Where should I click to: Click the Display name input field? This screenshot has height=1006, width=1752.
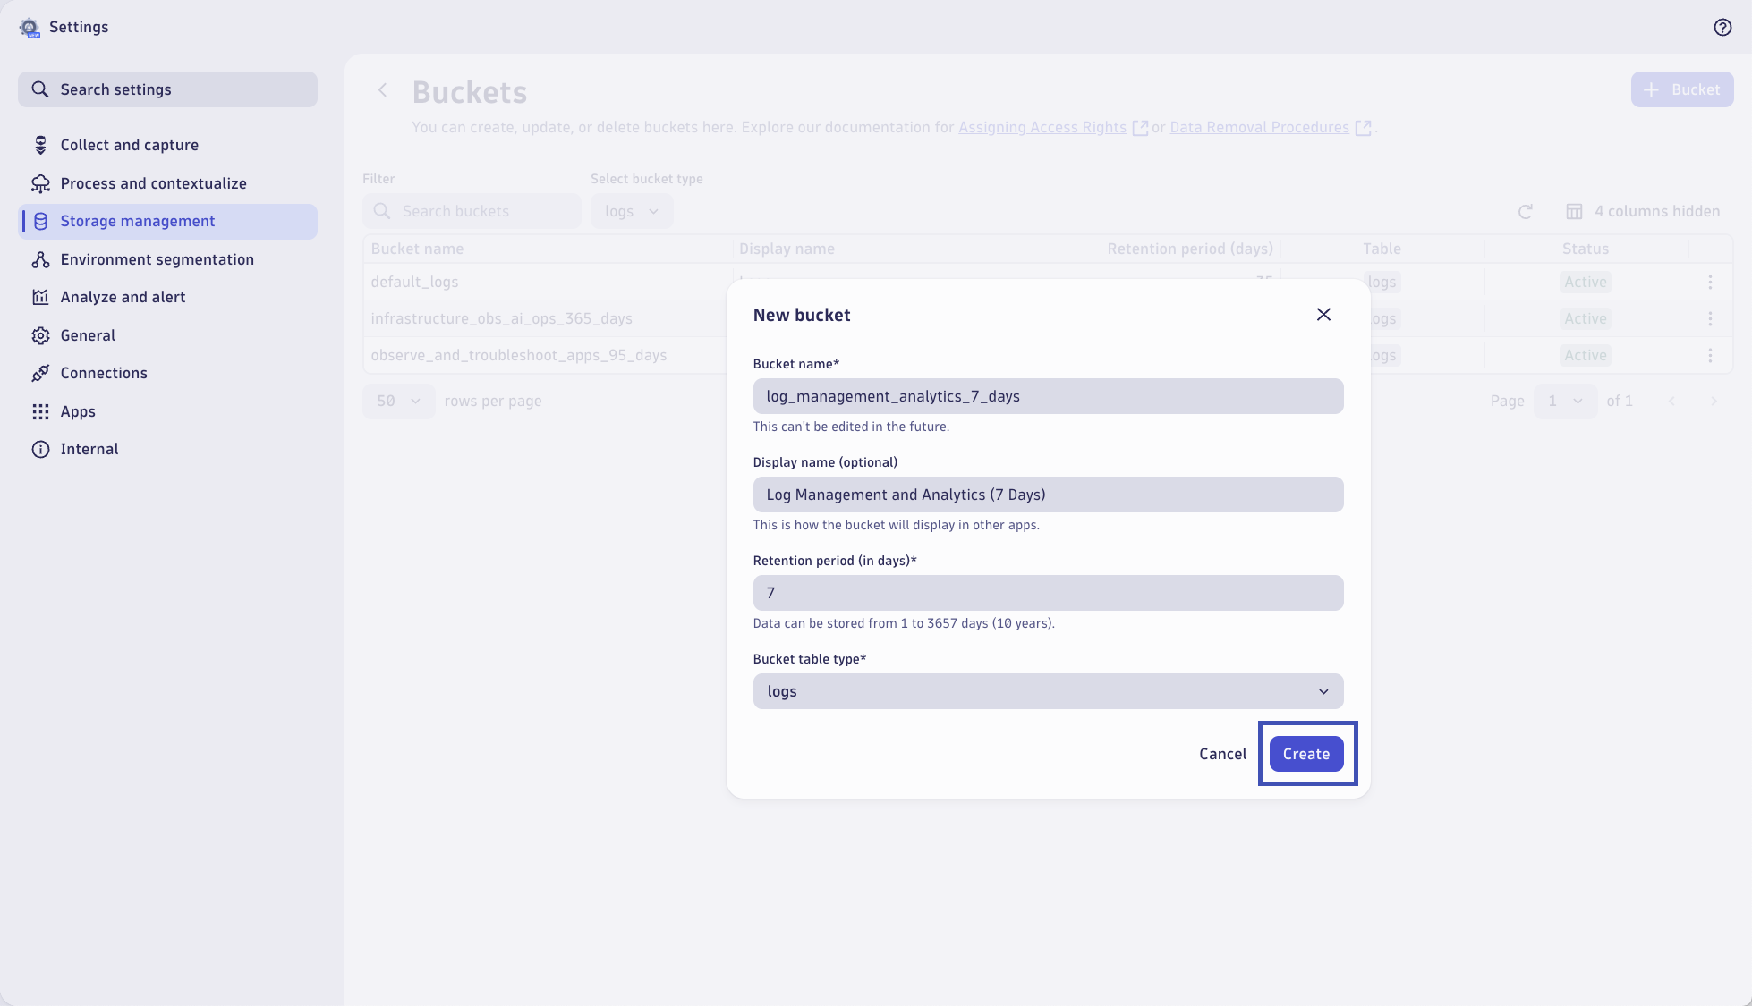pyautogui.click(x=1048, y=495)
